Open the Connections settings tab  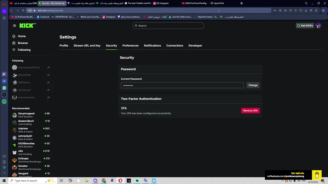click(175, 45)
